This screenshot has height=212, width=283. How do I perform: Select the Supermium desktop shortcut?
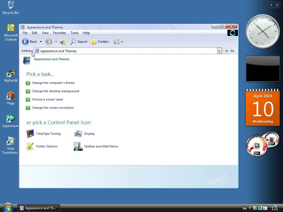pyautogui.click(x=10, y=121)
